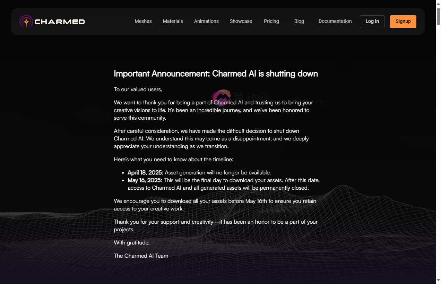Open the Meshes section

click(x=143, y=21)
